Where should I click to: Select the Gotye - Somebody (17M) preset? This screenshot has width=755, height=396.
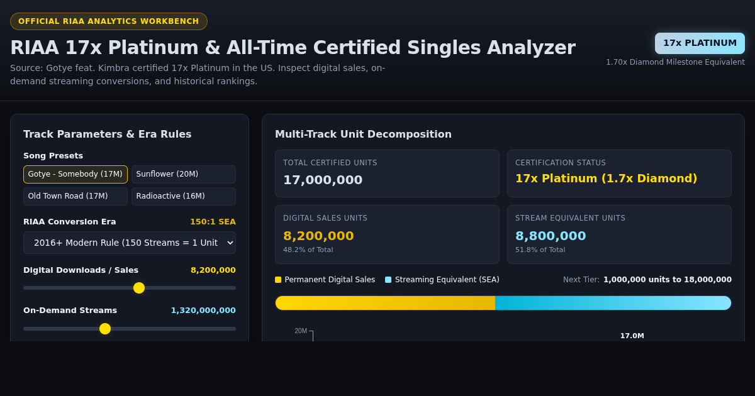[x=75, y=174]
